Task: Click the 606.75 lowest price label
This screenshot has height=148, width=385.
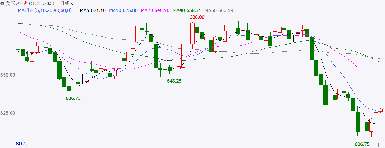Action: pyautogui.click(x=362, y=144)
